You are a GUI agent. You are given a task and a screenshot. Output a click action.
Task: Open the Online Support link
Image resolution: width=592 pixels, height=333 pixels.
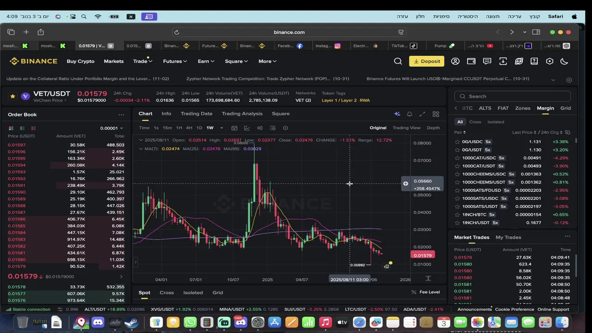[x=553, y=309]
